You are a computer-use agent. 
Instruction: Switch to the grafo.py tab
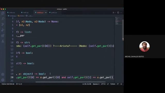coord(53,13)
